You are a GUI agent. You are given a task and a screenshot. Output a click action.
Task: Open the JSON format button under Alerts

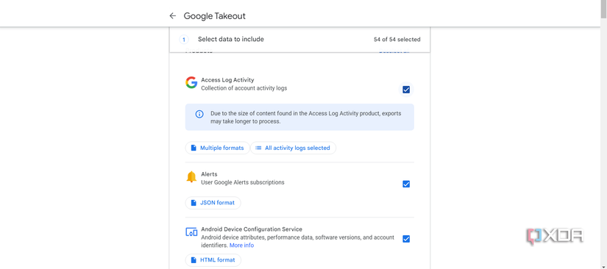pyautogui.click(x=213, y=203)
